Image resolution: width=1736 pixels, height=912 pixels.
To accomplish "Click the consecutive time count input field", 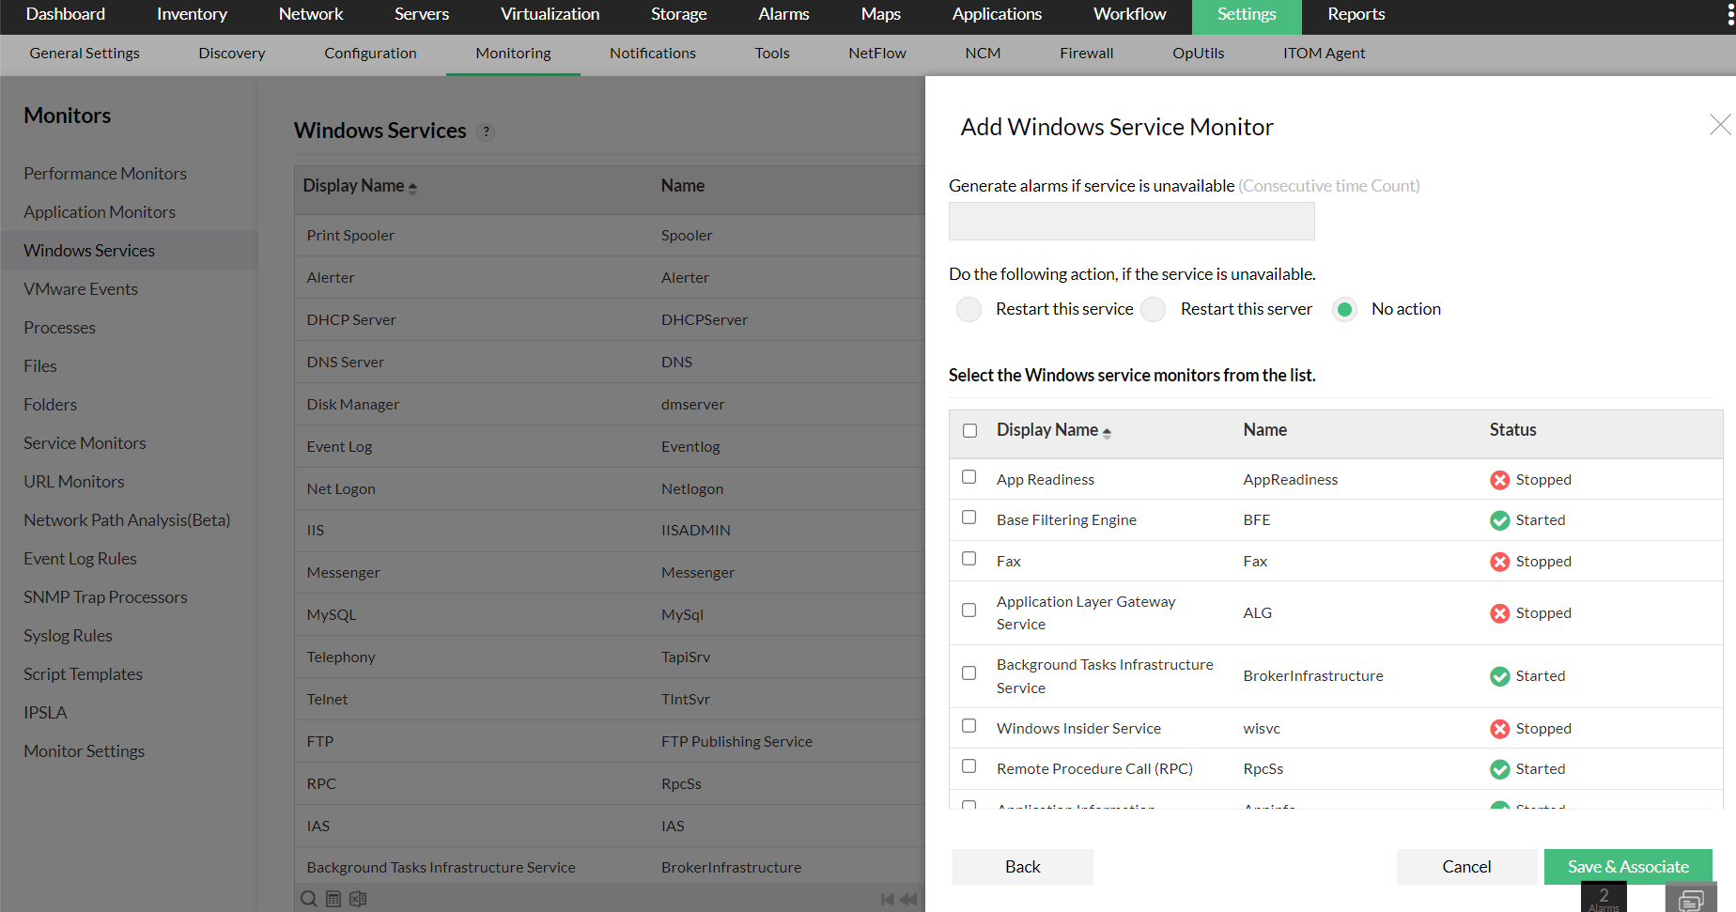I will [x=1131, y=222].
